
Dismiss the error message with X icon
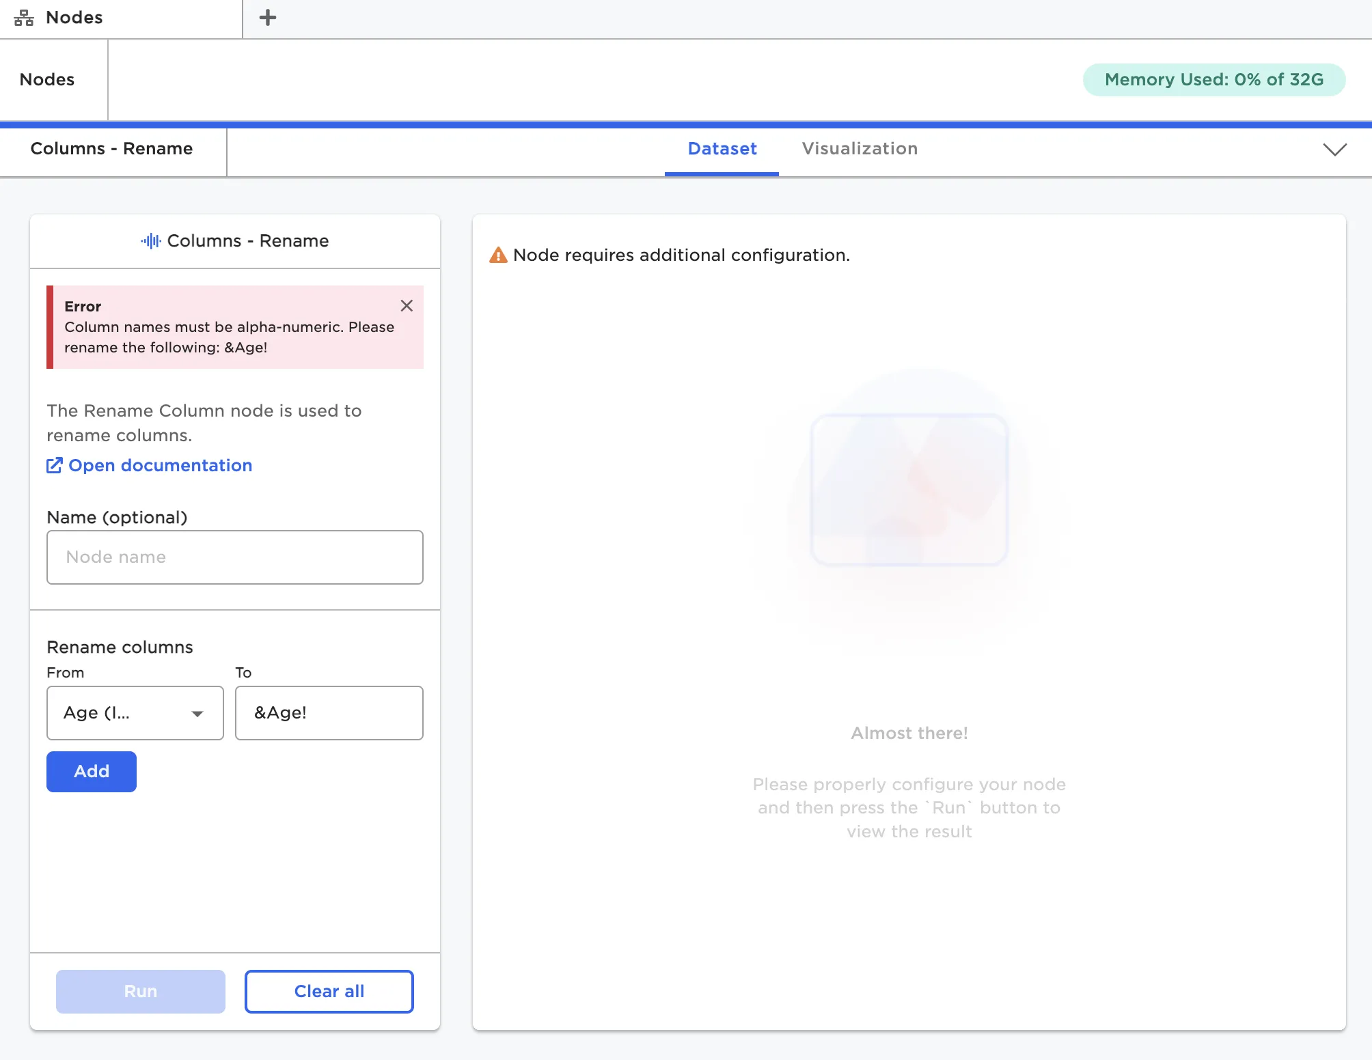(407, 306)
